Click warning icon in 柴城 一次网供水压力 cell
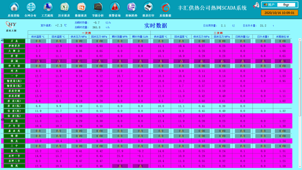The height and width of the screenshot is (170, 302). click(79, 61)
